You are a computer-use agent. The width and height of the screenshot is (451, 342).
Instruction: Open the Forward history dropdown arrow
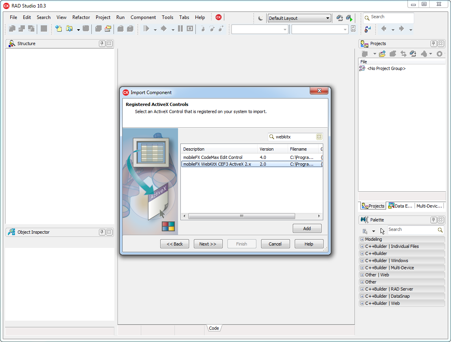(x=411, y=30)
